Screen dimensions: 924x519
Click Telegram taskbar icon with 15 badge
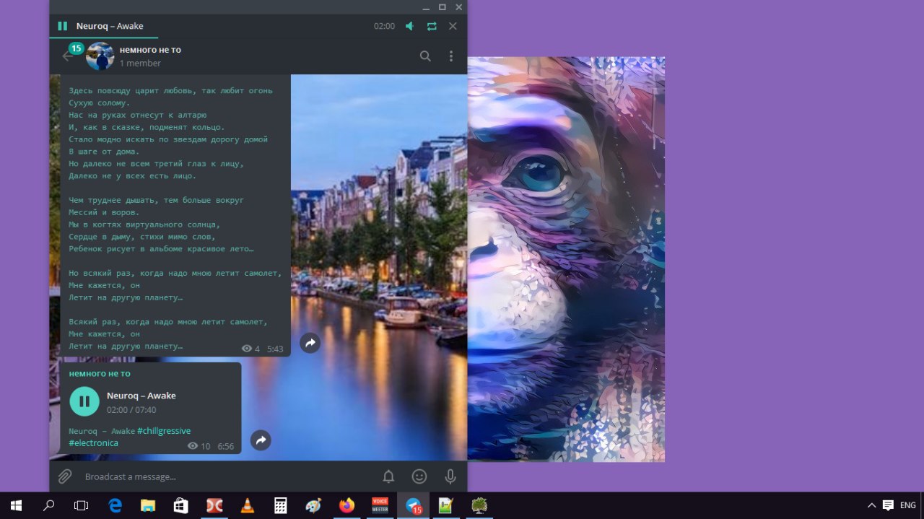click(413, 506)
